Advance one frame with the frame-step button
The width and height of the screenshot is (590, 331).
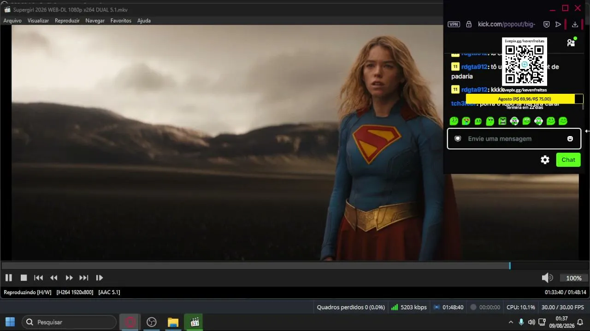pos(99,278)
